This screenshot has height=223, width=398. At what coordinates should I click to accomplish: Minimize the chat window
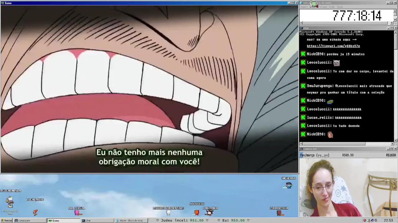pos(388,28)
